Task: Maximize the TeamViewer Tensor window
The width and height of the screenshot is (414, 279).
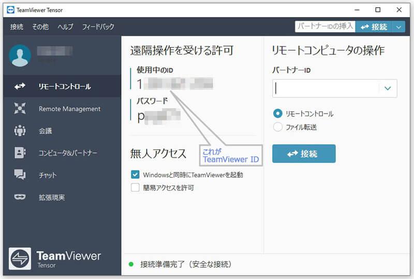Action: (378, 10)
